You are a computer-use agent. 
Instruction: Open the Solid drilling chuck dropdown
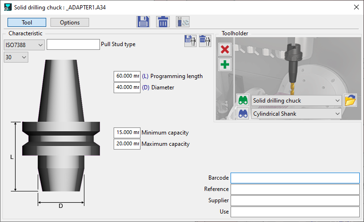[x=296, y=100]
